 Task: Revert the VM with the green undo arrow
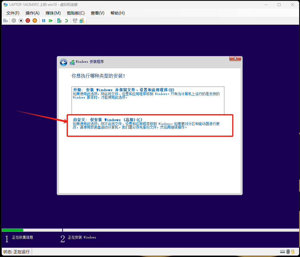click(x=66, y=21)
